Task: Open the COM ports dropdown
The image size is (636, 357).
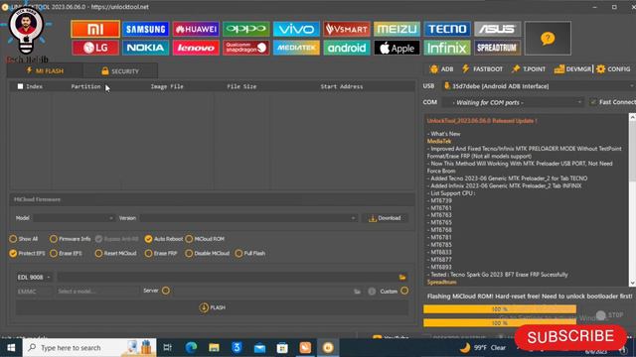Action: [x=513, y=102]
